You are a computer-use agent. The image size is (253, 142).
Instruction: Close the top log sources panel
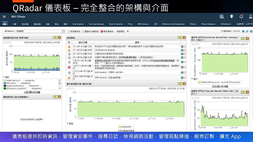[x=60, y=38]
